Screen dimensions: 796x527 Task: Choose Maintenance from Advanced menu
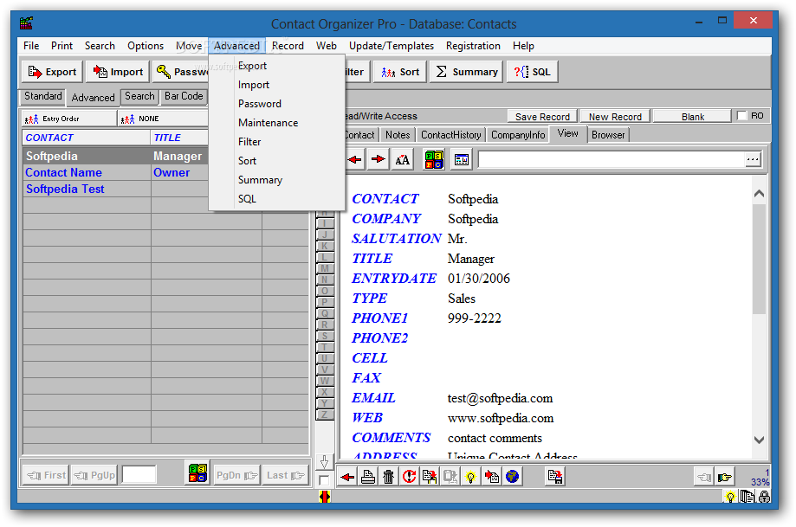tap(268, 123)
